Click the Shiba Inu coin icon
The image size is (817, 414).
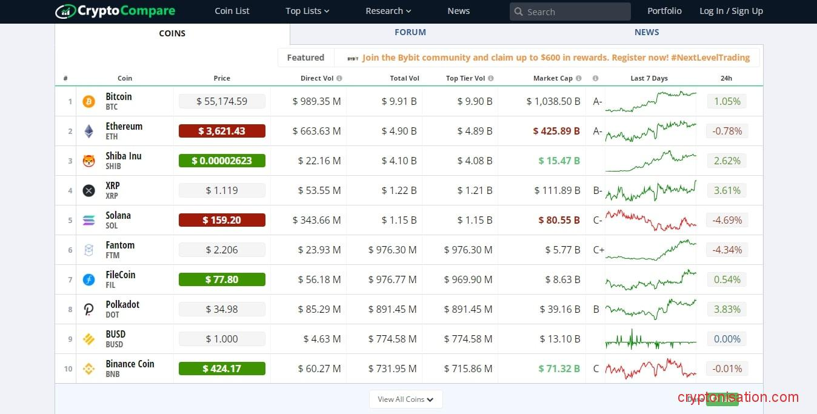(x=89, y=161)
